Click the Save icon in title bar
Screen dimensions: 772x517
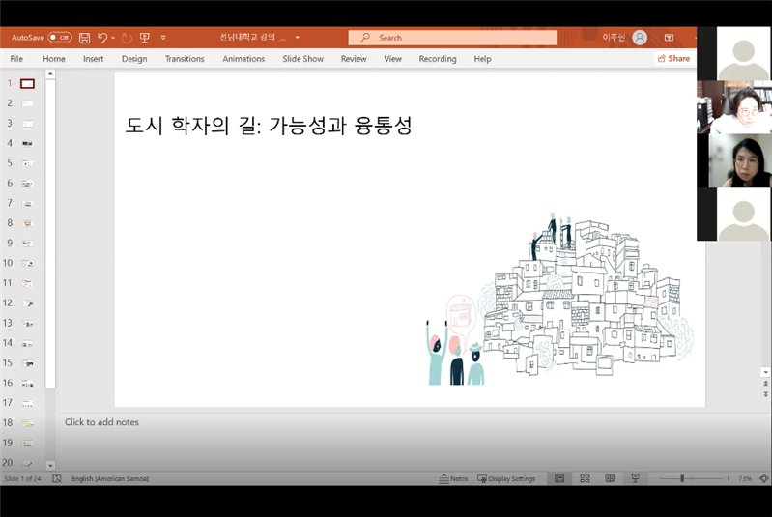click(x=84, y=38)
